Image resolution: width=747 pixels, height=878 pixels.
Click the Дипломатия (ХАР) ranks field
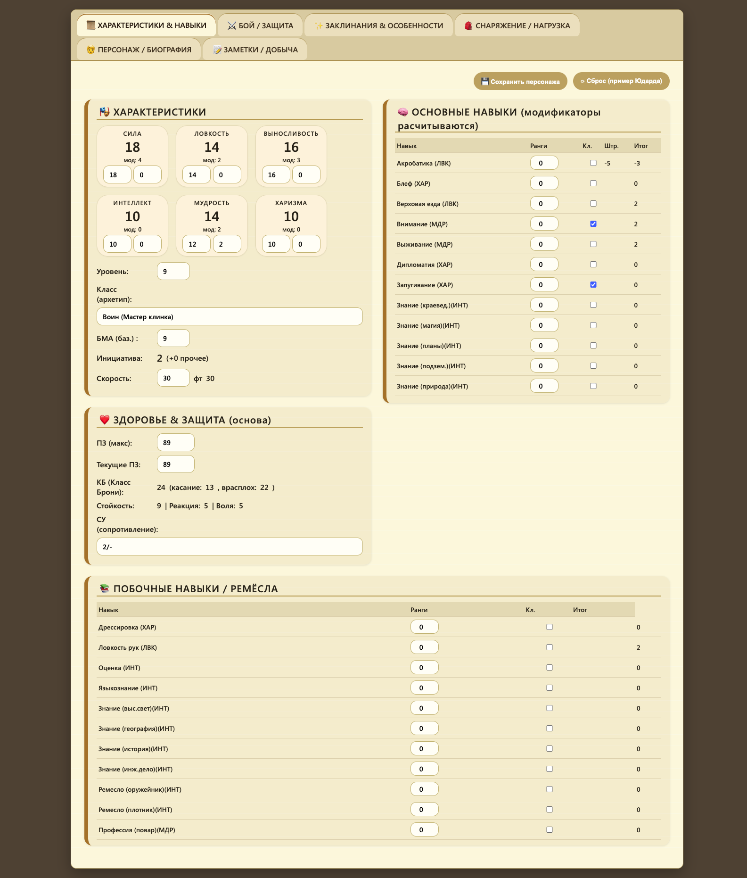[x=544, y=264]
